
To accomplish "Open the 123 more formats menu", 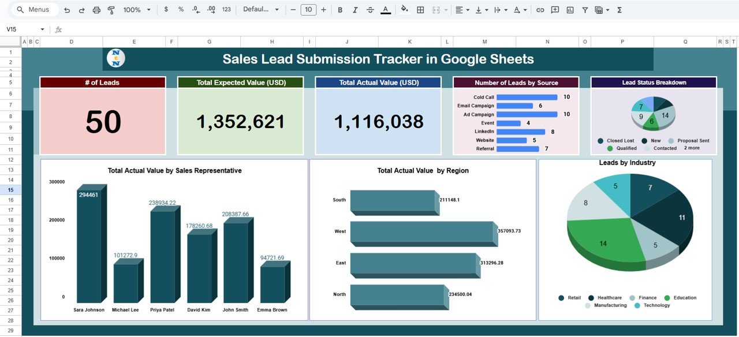I will [226, 10].
